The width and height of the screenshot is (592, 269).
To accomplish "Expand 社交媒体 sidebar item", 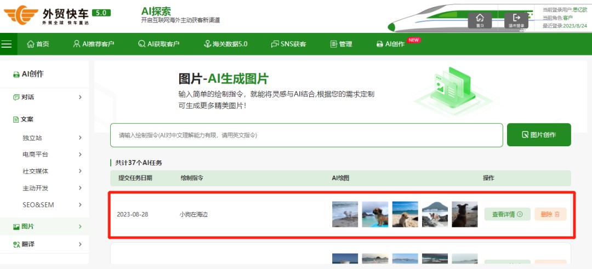I will [52, 171].
